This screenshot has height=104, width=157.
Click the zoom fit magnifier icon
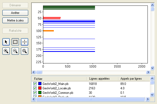point(25,51)
